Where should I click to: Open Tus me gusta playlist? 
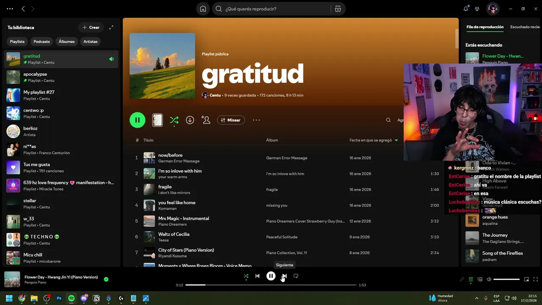61,167
